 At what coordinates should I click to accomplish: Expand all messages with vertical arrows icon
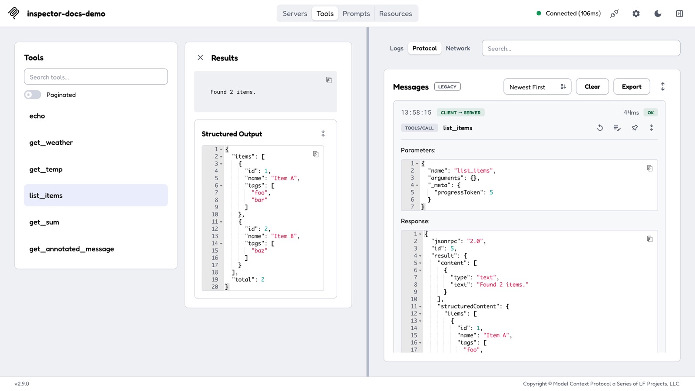662,86
